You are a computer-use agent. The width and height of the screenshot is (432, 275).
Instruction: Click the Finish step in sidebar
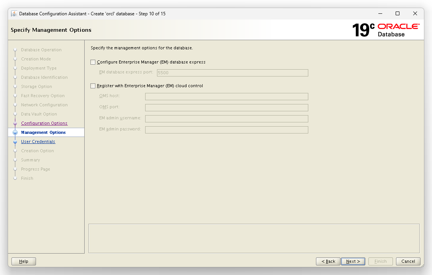tap(27, 178)
